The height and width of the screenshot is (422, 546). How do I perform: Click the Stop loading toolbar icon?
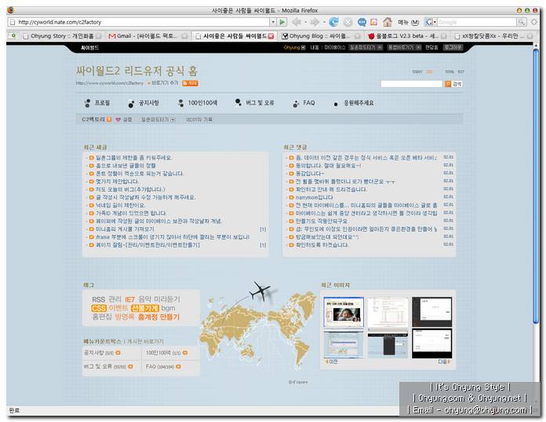(x=348, y=22)
